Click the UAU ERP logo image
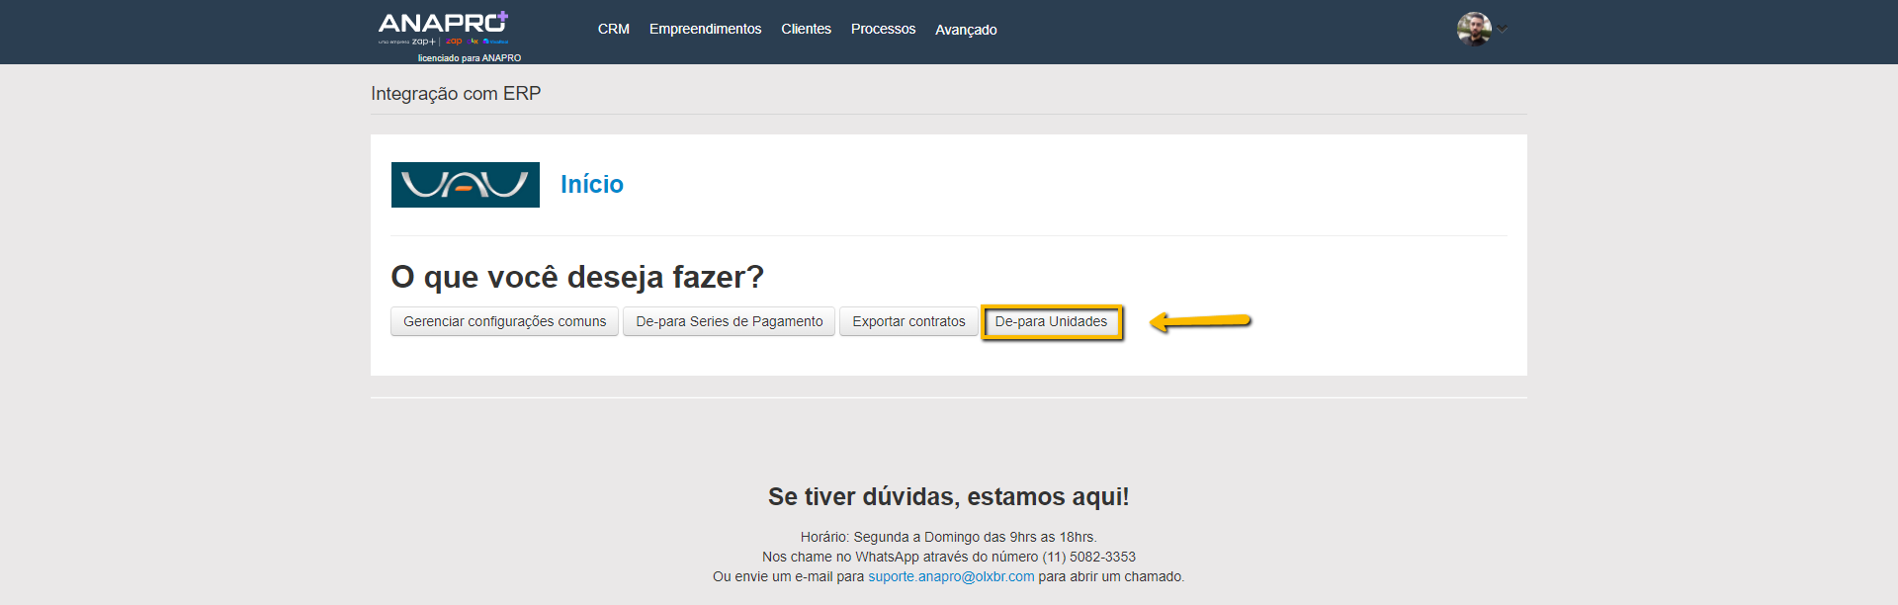The width and height of the screenshot is (1898, 605). (465, 185)
